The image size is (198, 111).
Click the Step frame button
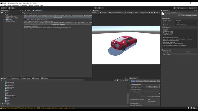point(102,8)
